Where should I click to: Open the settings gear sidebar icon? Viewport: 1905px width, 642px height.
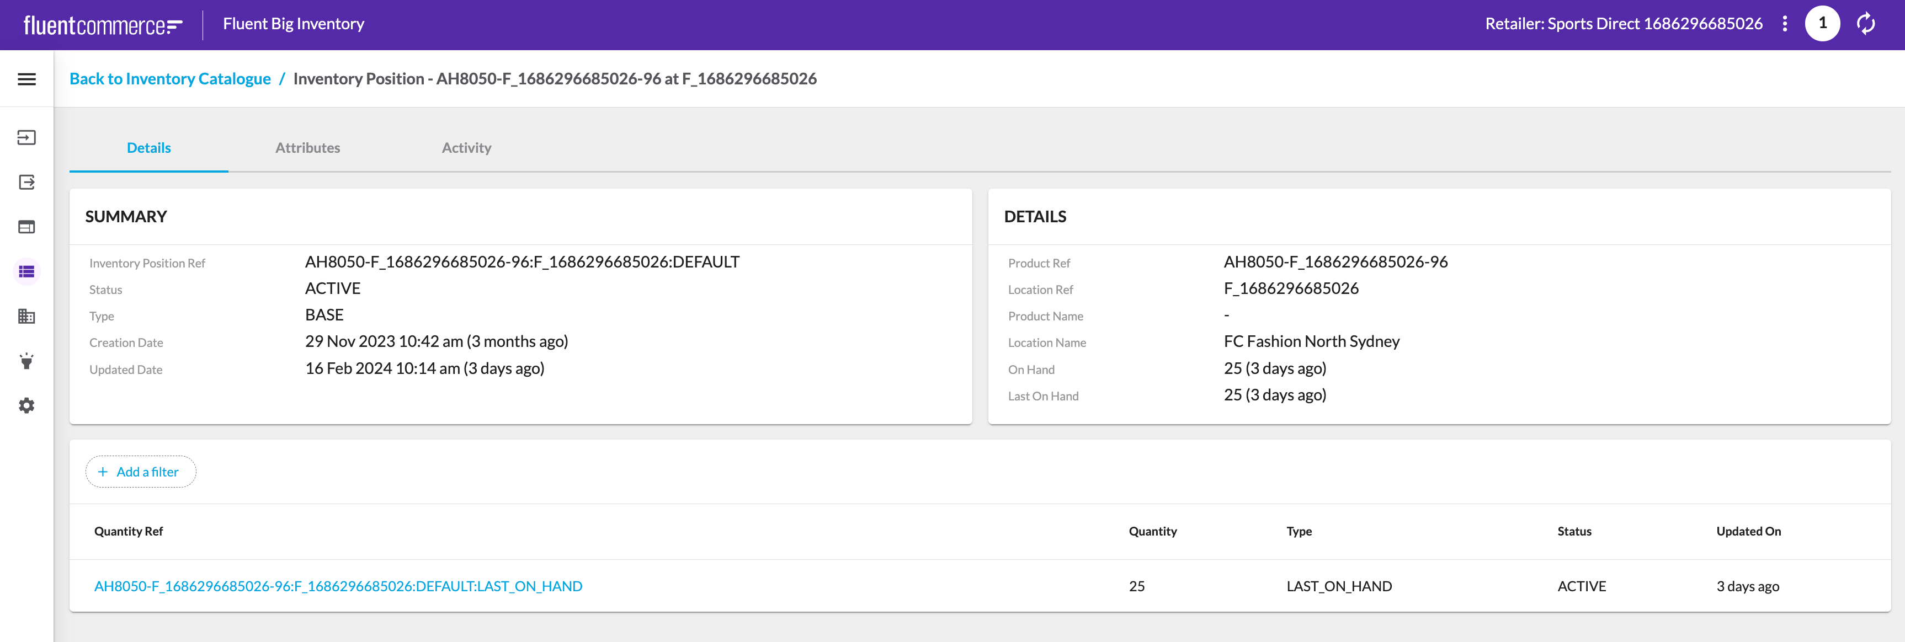pyautogui.click(x=26, y=405)
